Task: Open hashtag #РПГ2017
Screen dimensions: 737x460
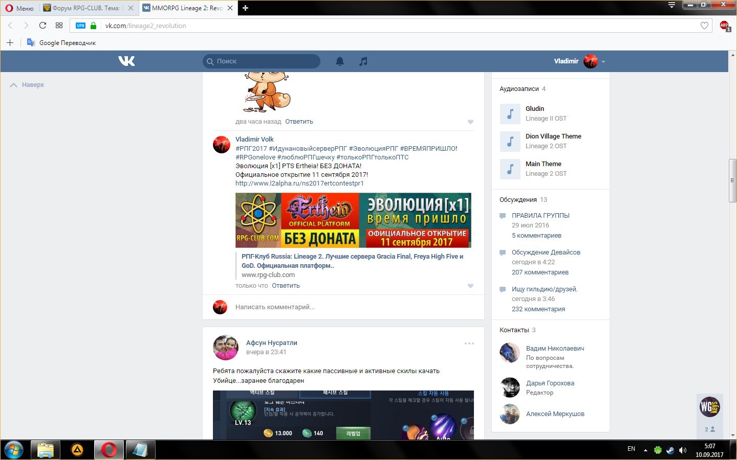Action: [251, 148]
